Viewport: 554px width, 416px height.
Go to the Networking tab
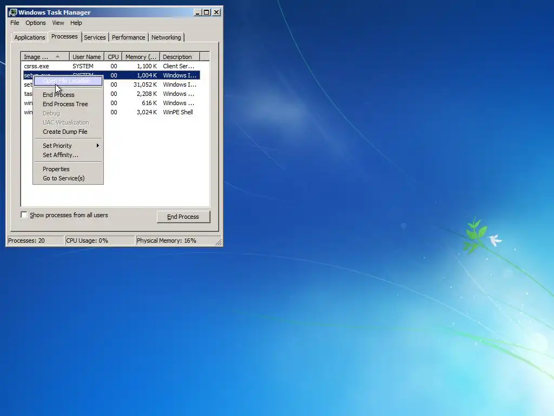click(x=166, y=37)
